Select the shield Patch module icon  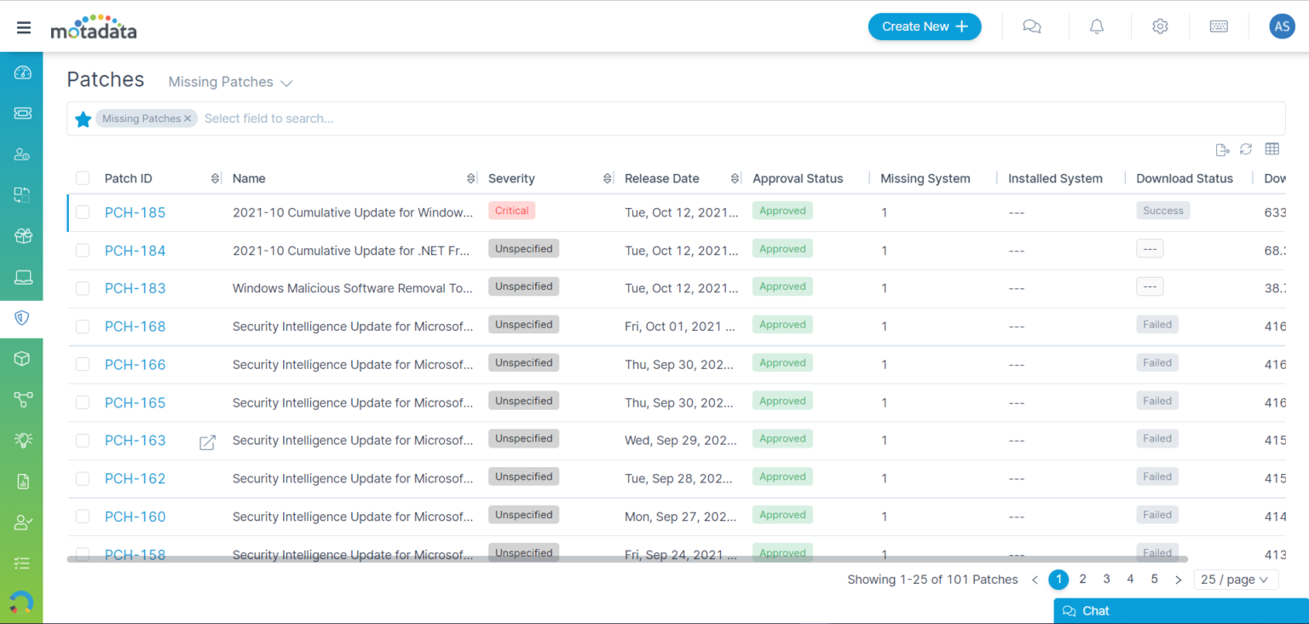21,318
